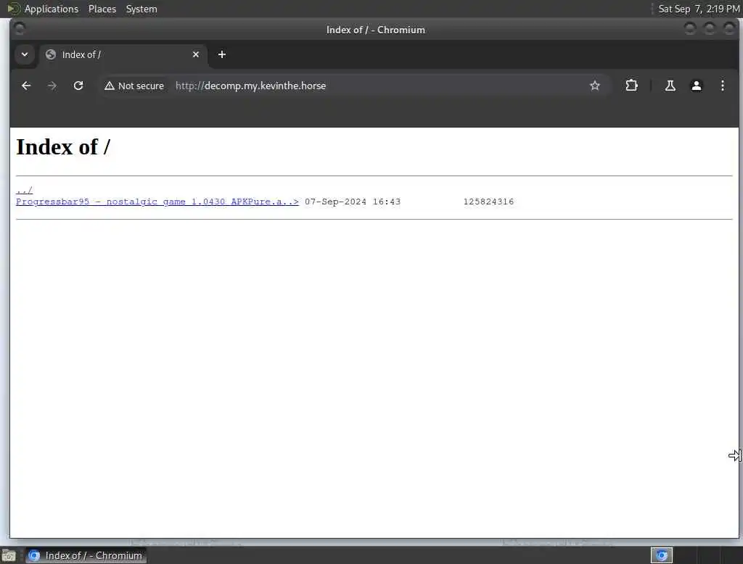This screenshot has width=743, height=564.
Task: Open the Extensions puzzle icon
Action: coord(631,86)
